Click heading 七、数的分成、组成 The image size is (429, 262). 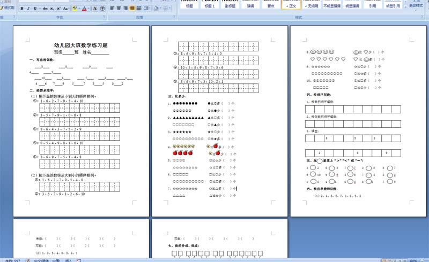tap(183, 245)
